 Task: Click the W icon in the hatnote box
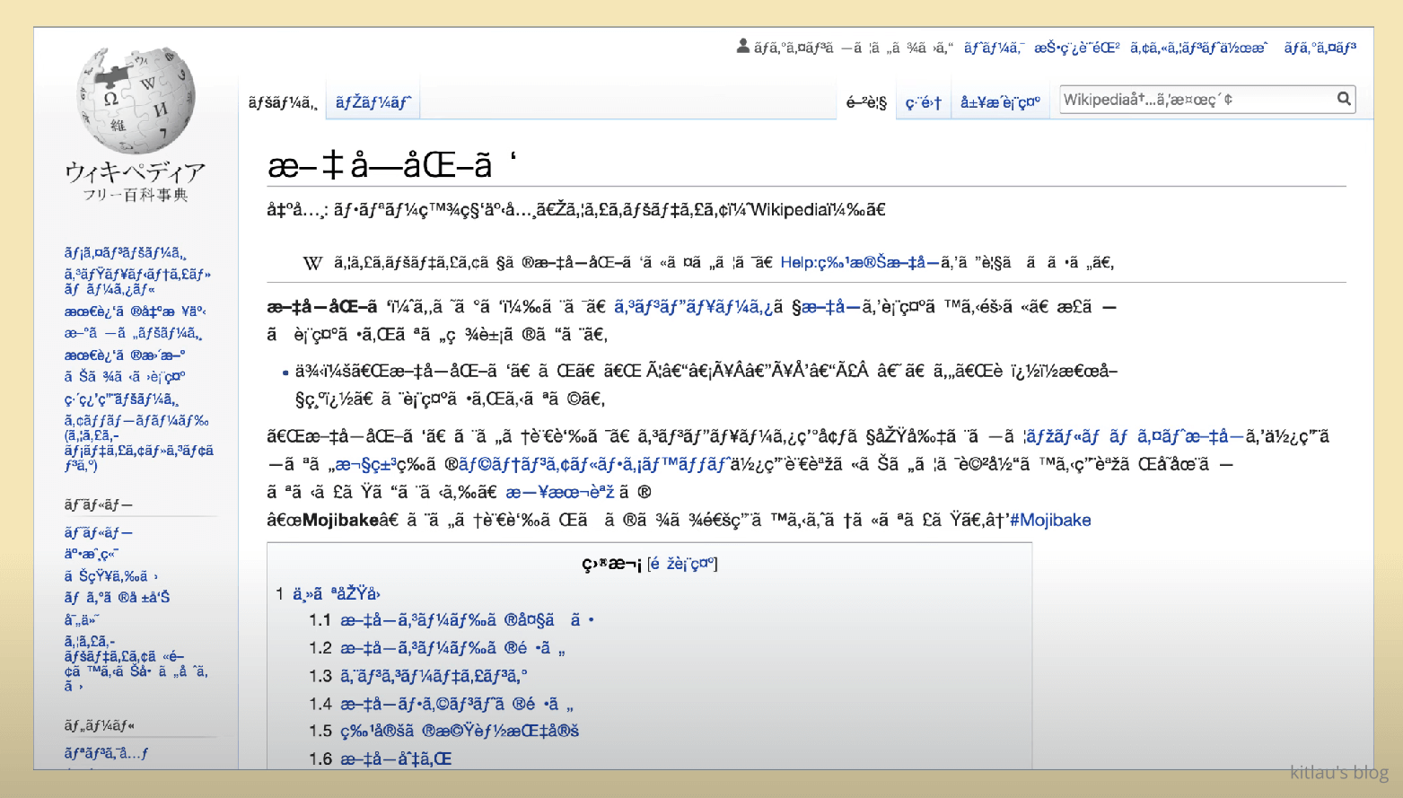coord(312,263)
